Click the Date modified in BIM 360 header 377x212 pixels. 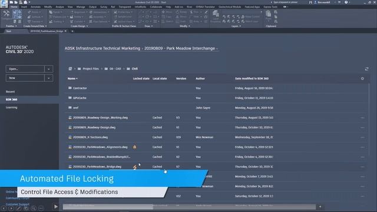pos(252,78)
